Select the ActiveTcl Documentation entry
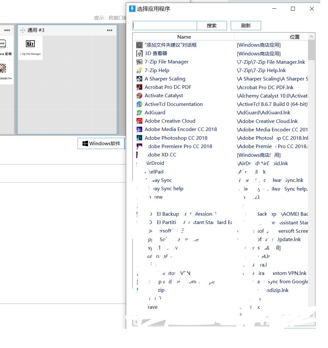This screenshot has height=348, width=328. 173,104
